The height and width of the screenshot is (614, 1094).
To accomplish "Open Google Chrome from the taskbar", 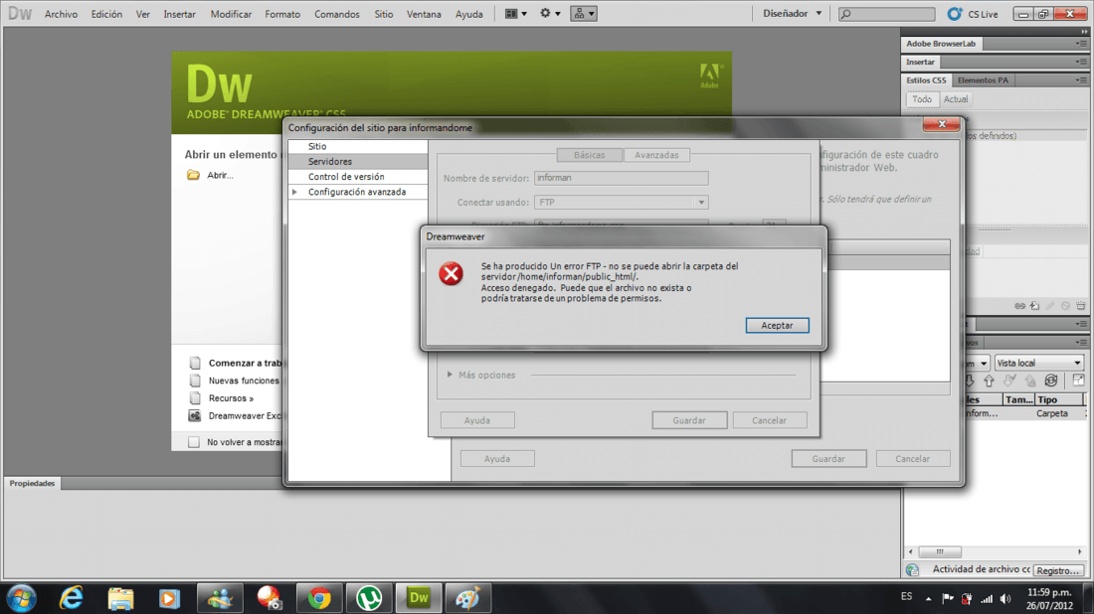I will 319,598.
